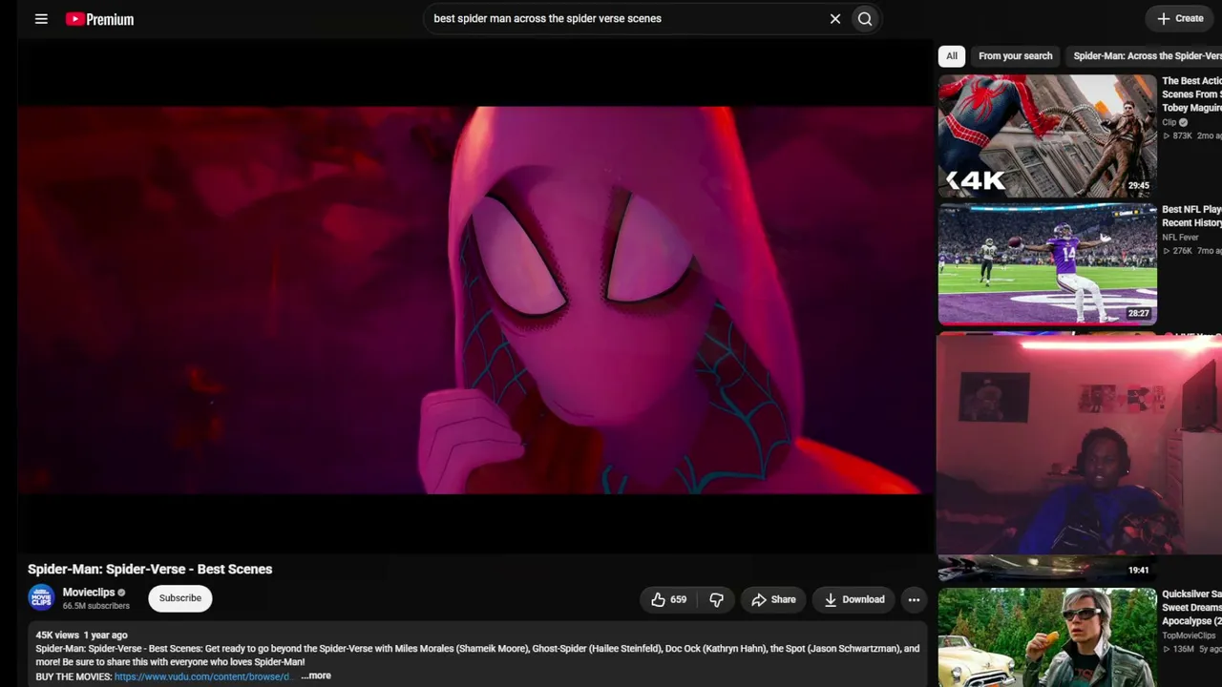Open the vudu.com link in description
Viewport: 1222px width, 687px height.
201,677
